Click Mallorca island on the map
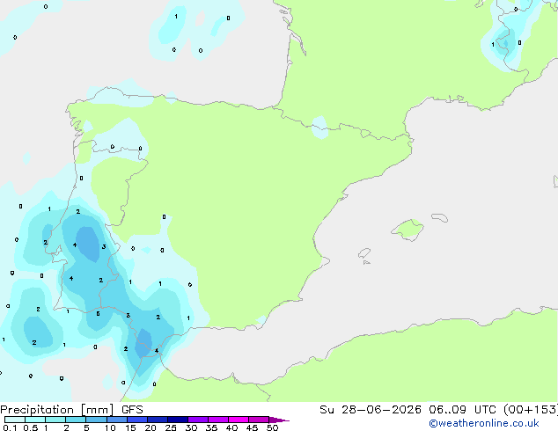 click(408, 230)
